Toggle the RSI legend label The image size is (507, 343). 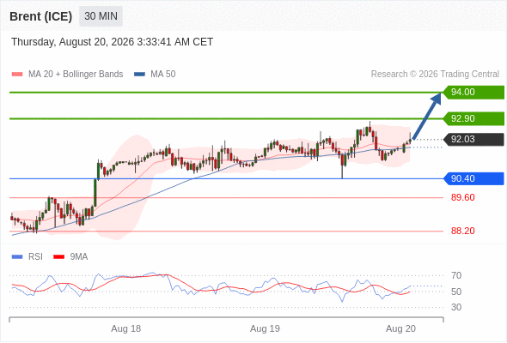(x=35, y=257)
